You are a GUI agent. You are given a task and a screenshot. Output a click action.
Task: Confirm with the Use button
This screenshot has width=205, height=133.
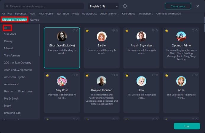tap(187, 126)
